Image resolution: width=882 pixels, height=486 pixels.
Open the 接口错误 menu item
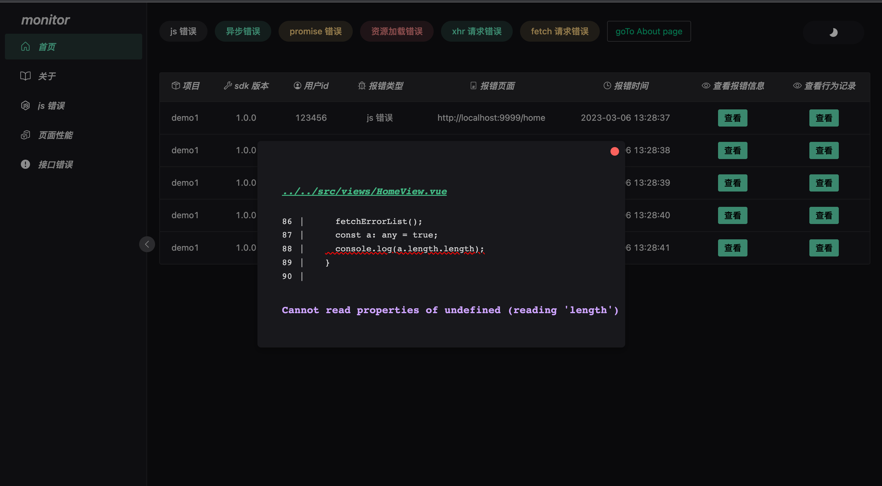[73, 164]
